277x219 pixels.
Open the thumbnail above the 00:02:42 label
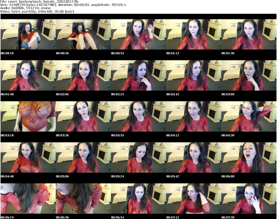coord(194,75)
